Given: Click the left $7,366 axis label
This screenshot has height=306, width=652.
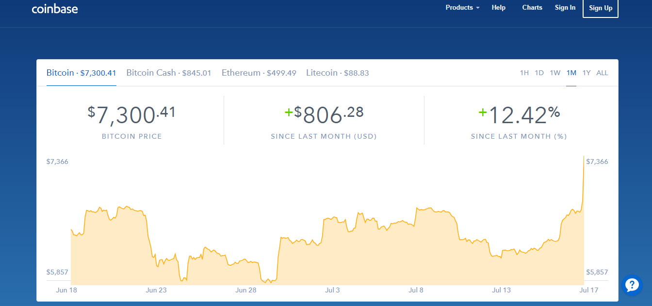Looking at the screenshot, I should pos(57,161).
